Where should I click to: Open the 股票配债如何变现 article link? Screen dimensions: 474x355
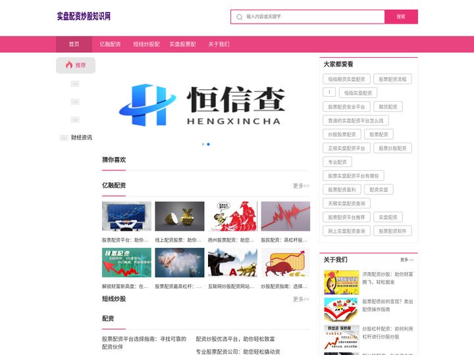point(388,306)
